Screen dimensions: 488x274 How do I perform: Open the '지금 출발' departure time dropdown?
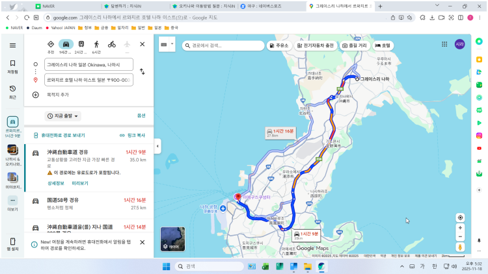tap(63, 116)
